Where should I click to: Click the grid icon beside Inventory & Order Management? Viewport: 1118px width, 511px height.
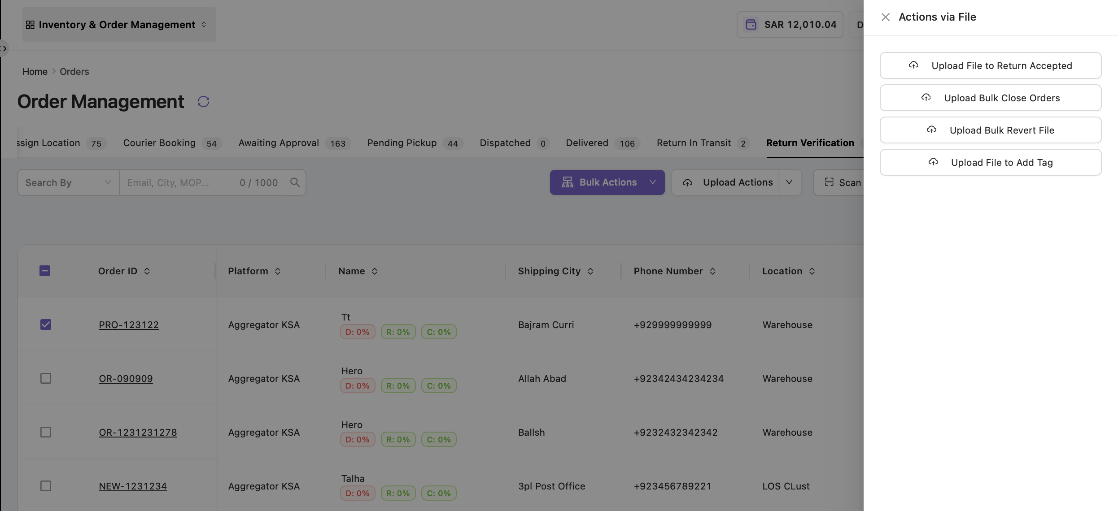(30, 25)
